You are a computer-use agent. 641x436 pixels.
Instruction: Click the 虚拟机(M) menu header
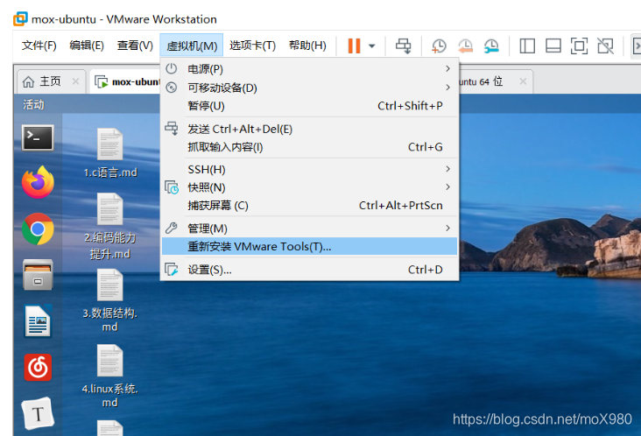pyautogui.click(x=192, y=46)
